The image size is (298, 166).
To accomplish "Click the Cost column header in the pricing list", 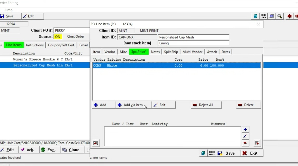I will [x=178, y=60].
